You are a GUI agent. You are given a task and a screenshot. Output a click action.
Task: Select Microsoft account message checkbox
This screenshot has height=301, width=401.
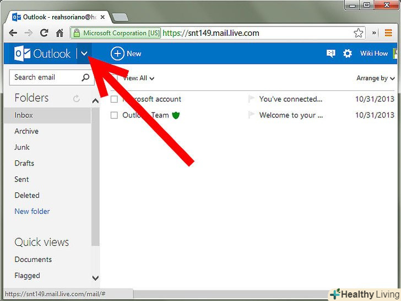click(x=114, y=99)
